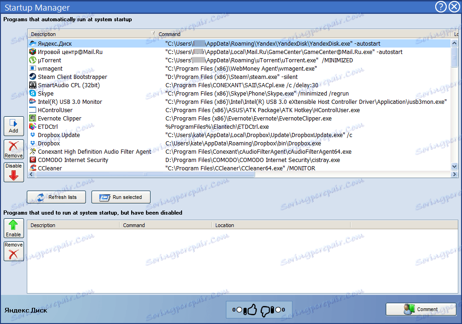Select the HControlUser entry

click(239, 110)
